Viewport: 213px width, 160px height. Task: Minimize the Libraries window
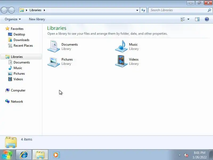(x=191, y=3)
